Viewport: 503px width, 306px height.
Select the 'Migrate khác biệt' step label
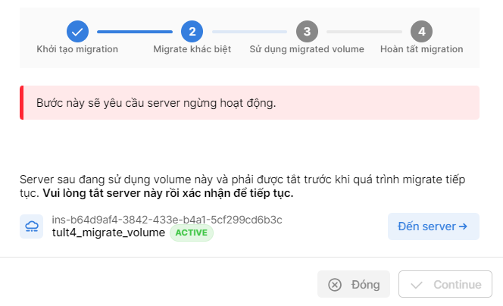[192, 49]
